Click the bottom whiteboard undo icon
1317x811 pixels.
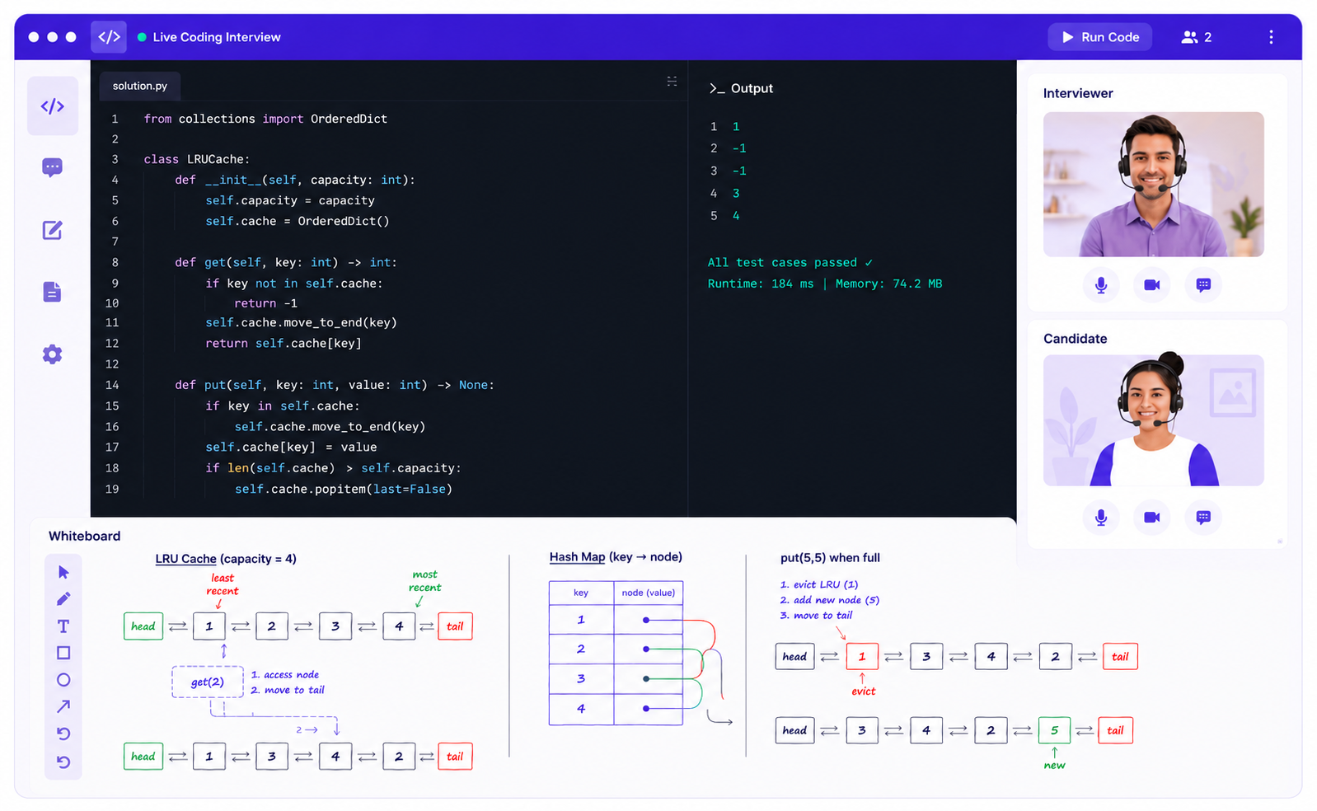coord(63,762)
